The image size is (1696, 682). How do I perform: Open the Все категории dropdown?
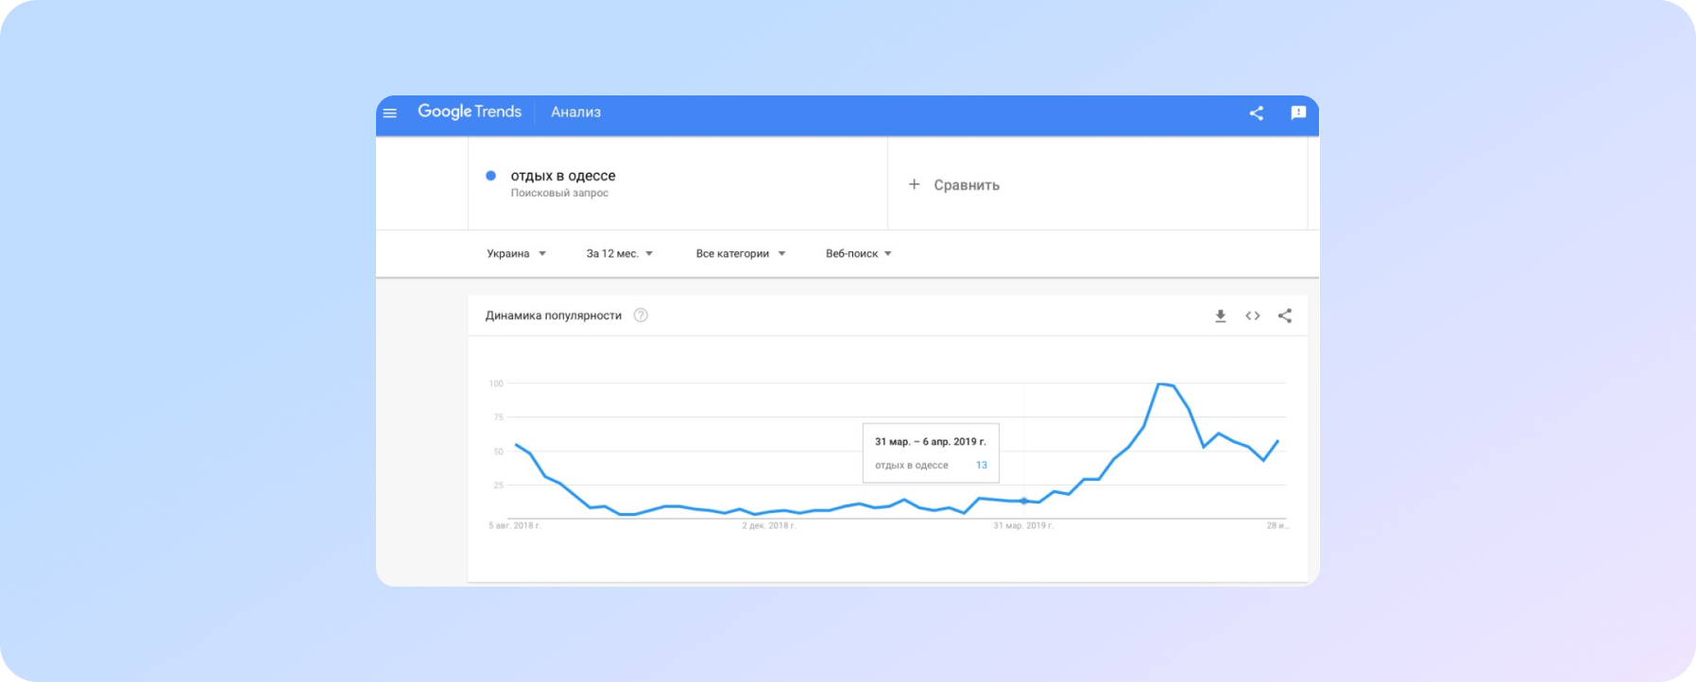click(741, 253)
